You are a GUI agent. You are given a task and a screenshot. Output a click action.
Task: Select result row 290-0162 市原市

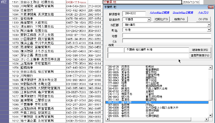click(x=157, y=91)
